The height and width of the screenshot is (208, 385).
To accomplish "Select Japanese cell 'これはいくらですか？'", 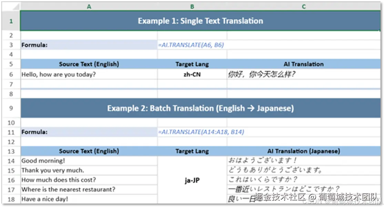I will 304,180.
